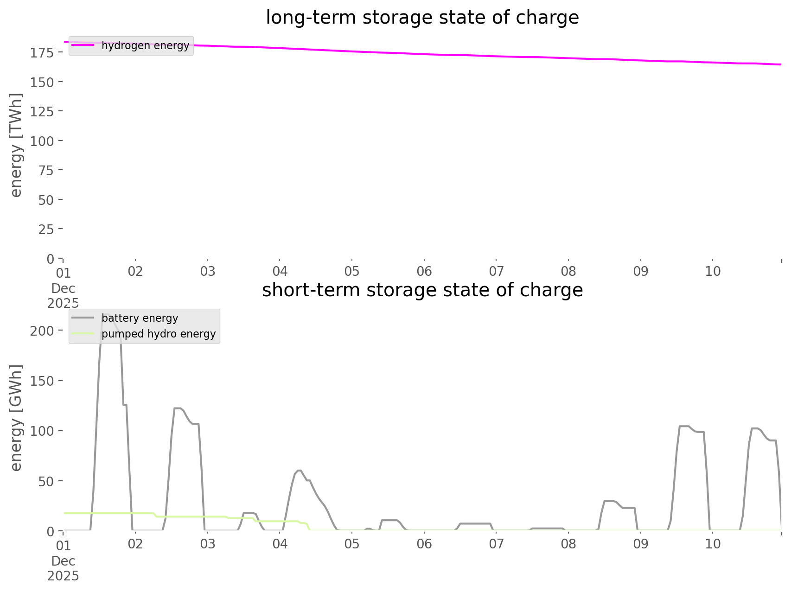Image resolution: width=791 pixels, height=592 pixels.
Task: Click the hydrogen energy legend entry
Action: coord(145,45)
